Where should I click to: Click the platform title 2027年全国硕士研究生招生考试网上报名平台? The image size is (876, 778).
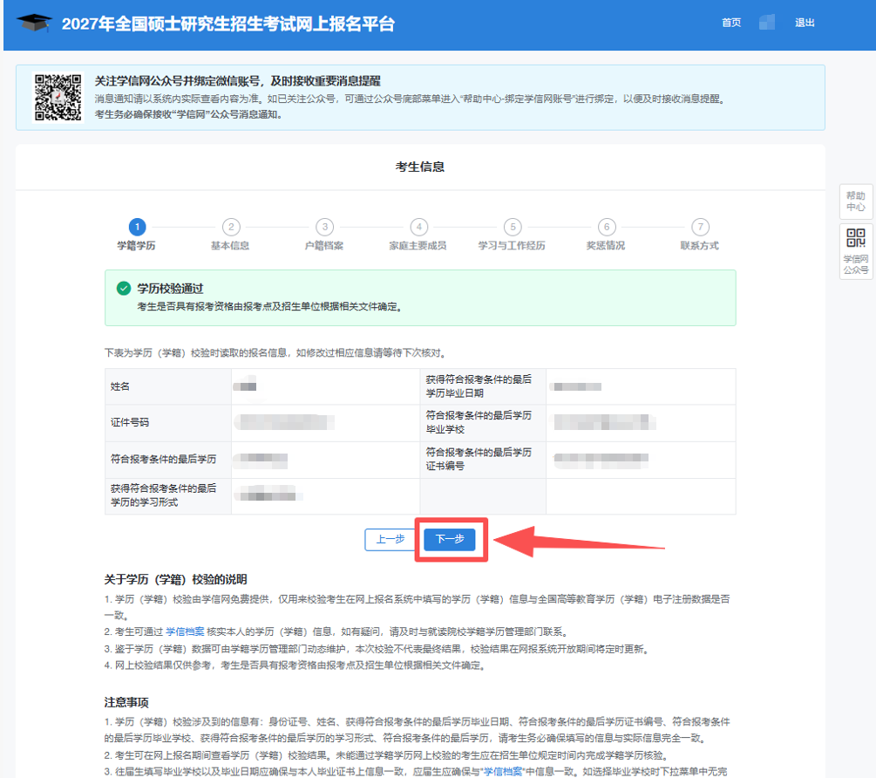point(228,24)
